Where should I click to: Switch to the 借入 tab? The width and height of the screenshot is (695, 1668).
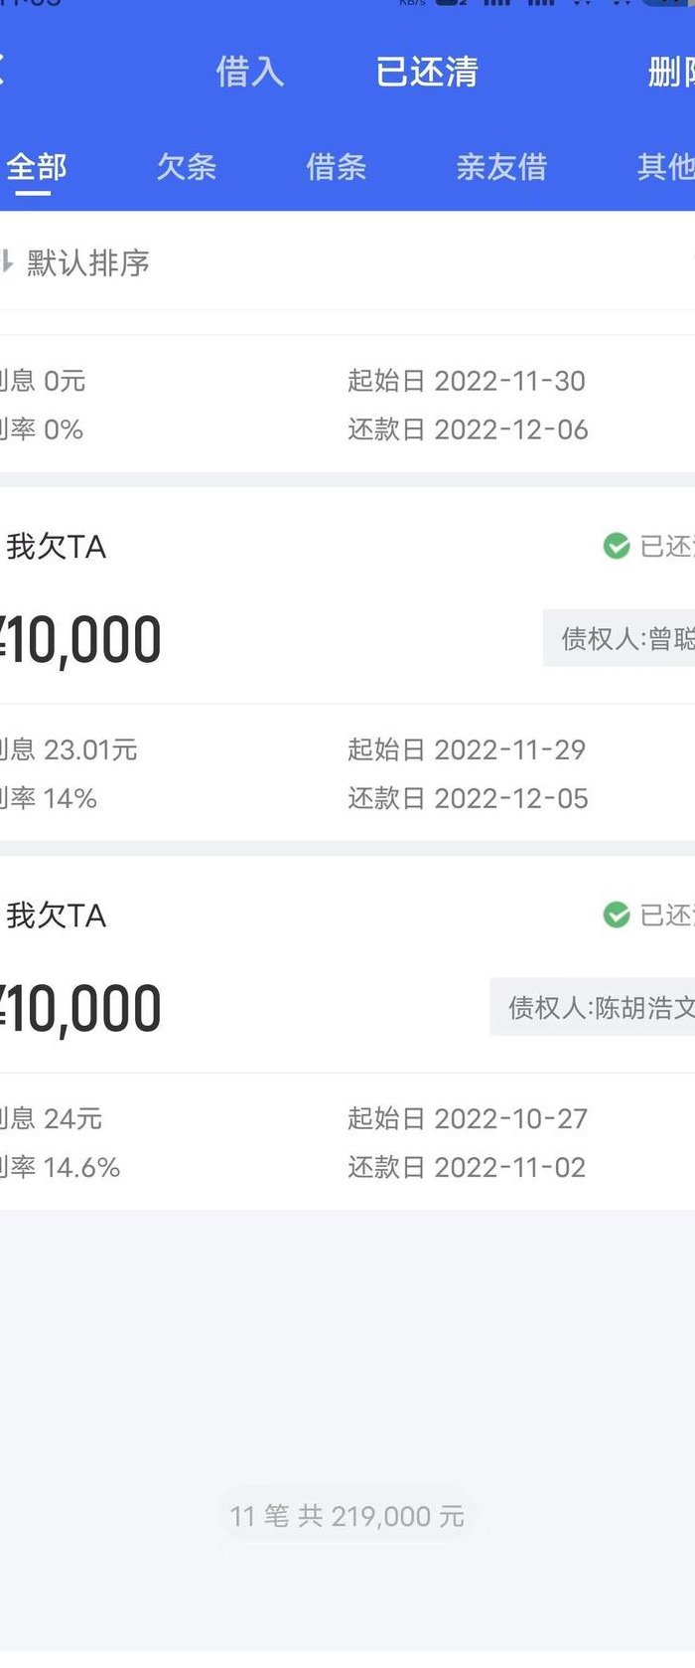(x=250, y=72)
